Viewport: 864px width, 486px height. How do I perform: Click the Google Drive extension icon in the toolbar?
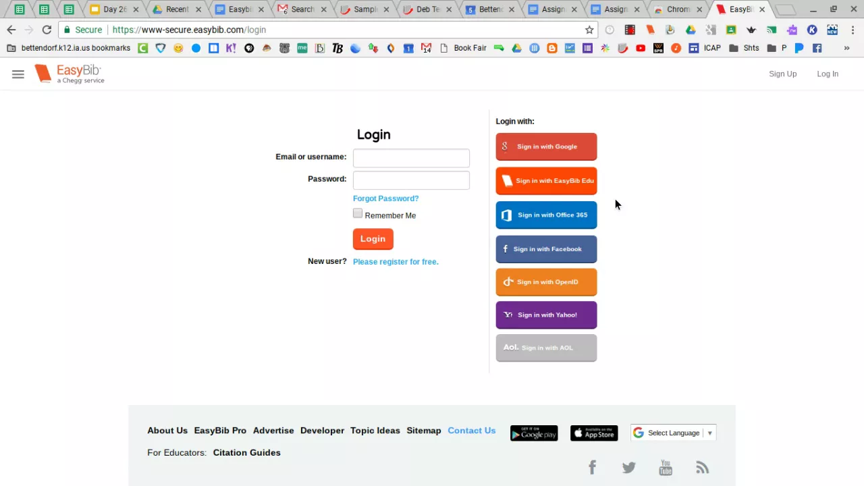691,30
